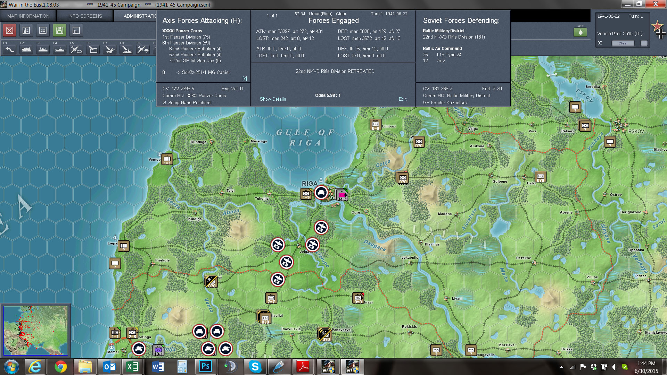The width and height of the screenshot is (667, 375).
Task: Click the Clear button near vehicle pool
Action: tap(623, 43)
